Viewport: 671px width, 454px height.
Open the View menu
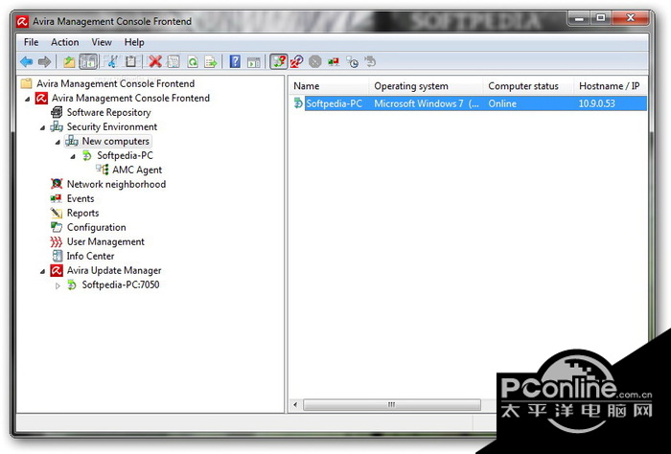point(102,42)
